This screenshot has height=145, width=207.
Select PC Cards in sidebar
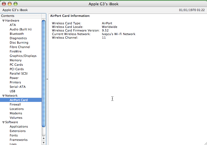tap(16, 65)
